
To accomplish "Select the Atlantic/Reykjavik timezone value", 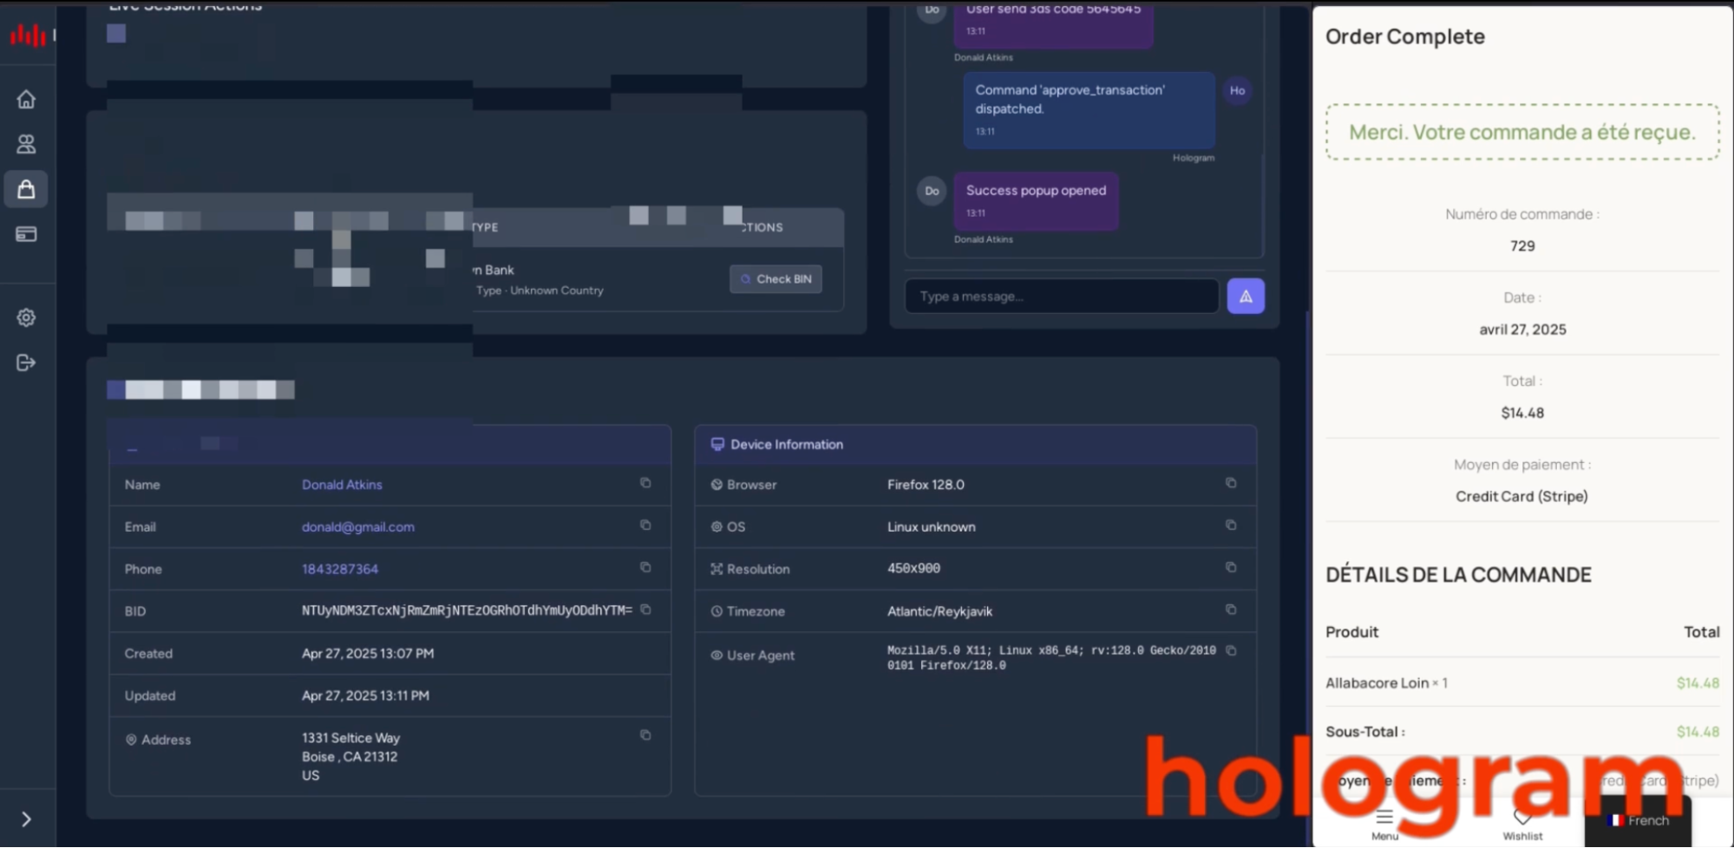I will 939,611.
